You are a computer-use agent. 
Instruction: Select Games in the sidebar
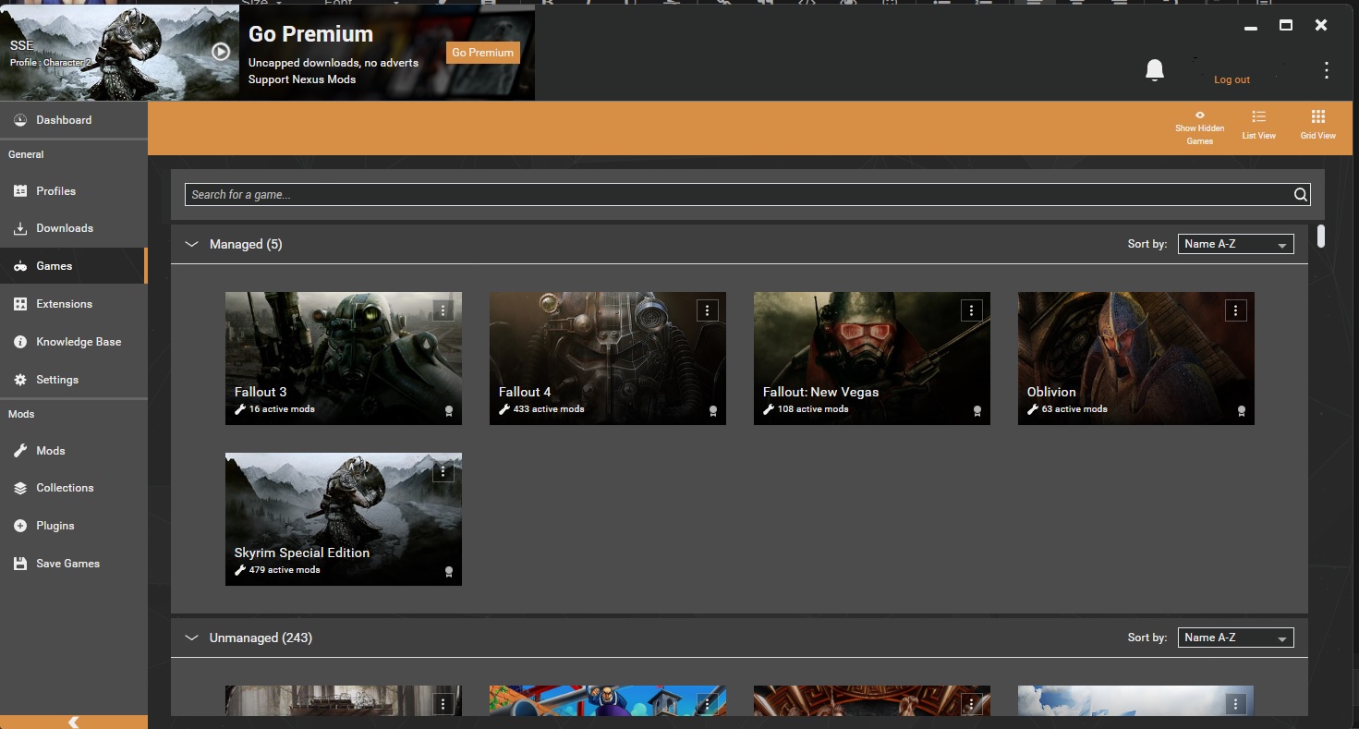coord(74,266)
